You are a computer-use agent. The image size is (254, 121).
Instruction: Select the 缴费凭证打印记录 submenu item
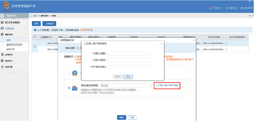[14, 45]
